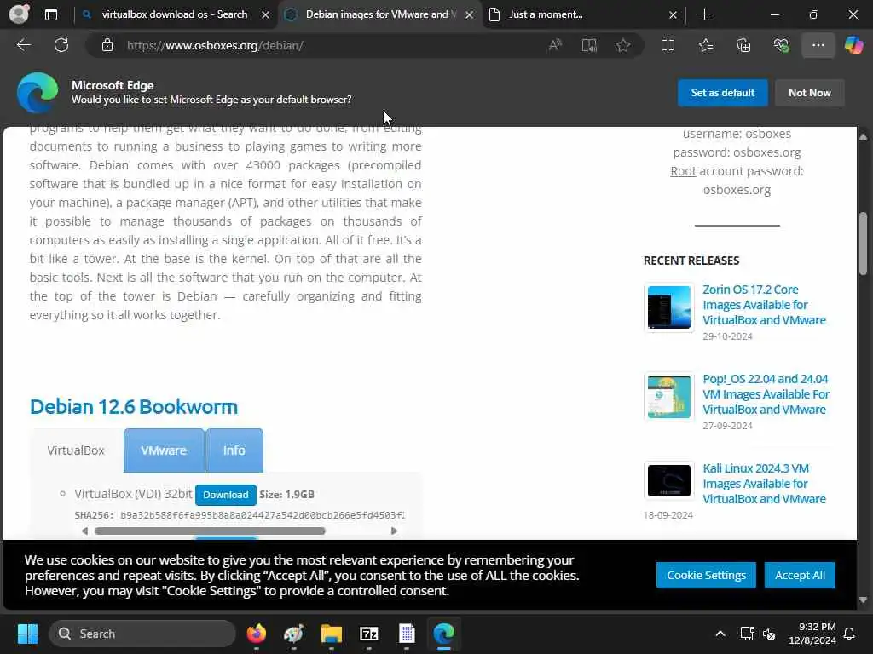The height and width of the screenshot is (654, 873).
Task: Open Microsoft Edge taskbar icon
Action: (443, 634)
